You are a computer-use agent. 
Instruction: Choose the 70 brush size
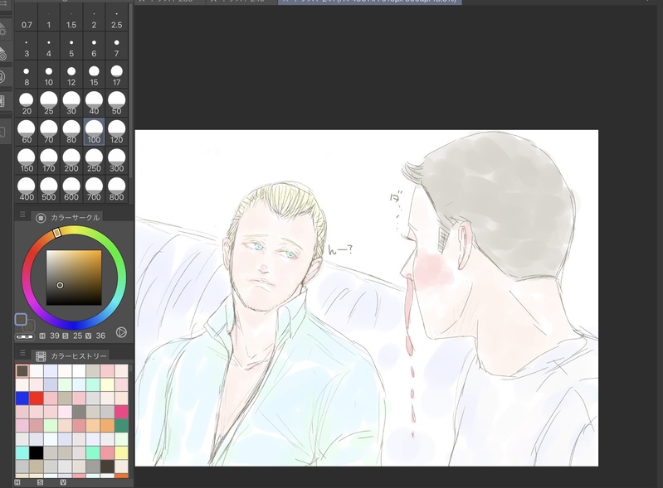[x=49, y=132]
